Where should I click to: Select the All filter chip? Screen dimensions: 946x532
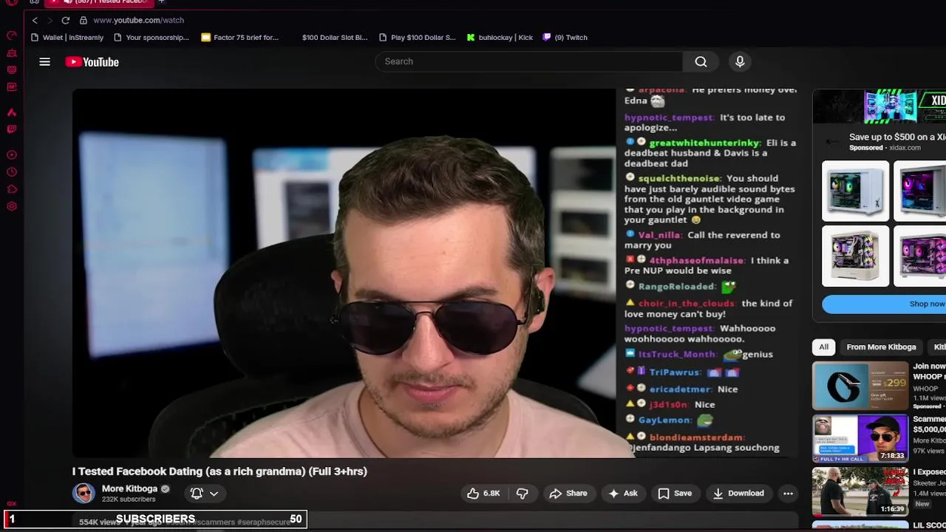(823, 347)
